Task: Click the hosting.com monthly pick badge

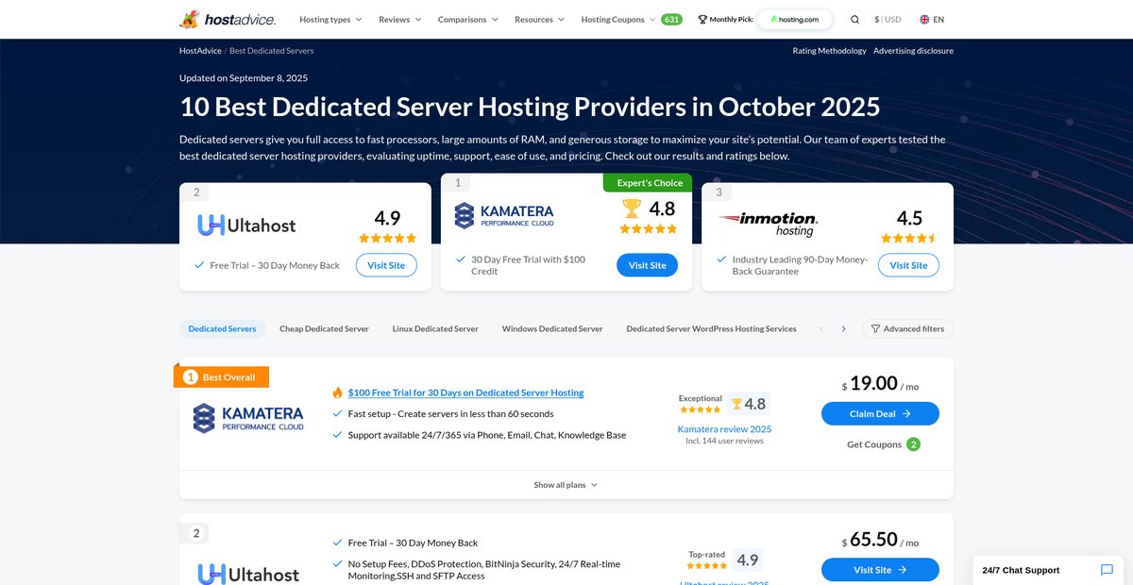Action: pos(795,19)
